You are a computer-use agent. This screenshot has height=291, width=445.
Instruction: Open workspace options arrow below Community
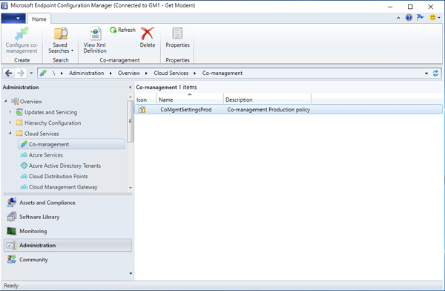point(131,273)
